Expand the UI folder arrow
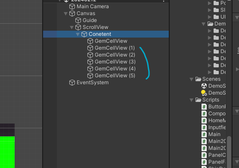 [210, 17]
